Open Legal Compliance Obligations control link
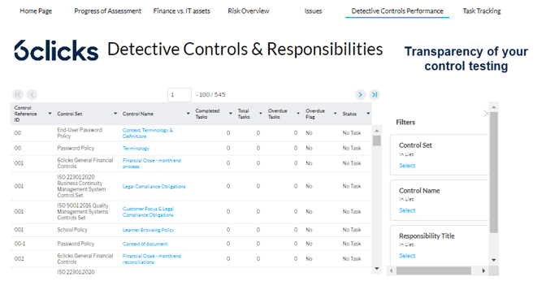The image size is (559, 294). pyautogui.click(x=154, y=186)
